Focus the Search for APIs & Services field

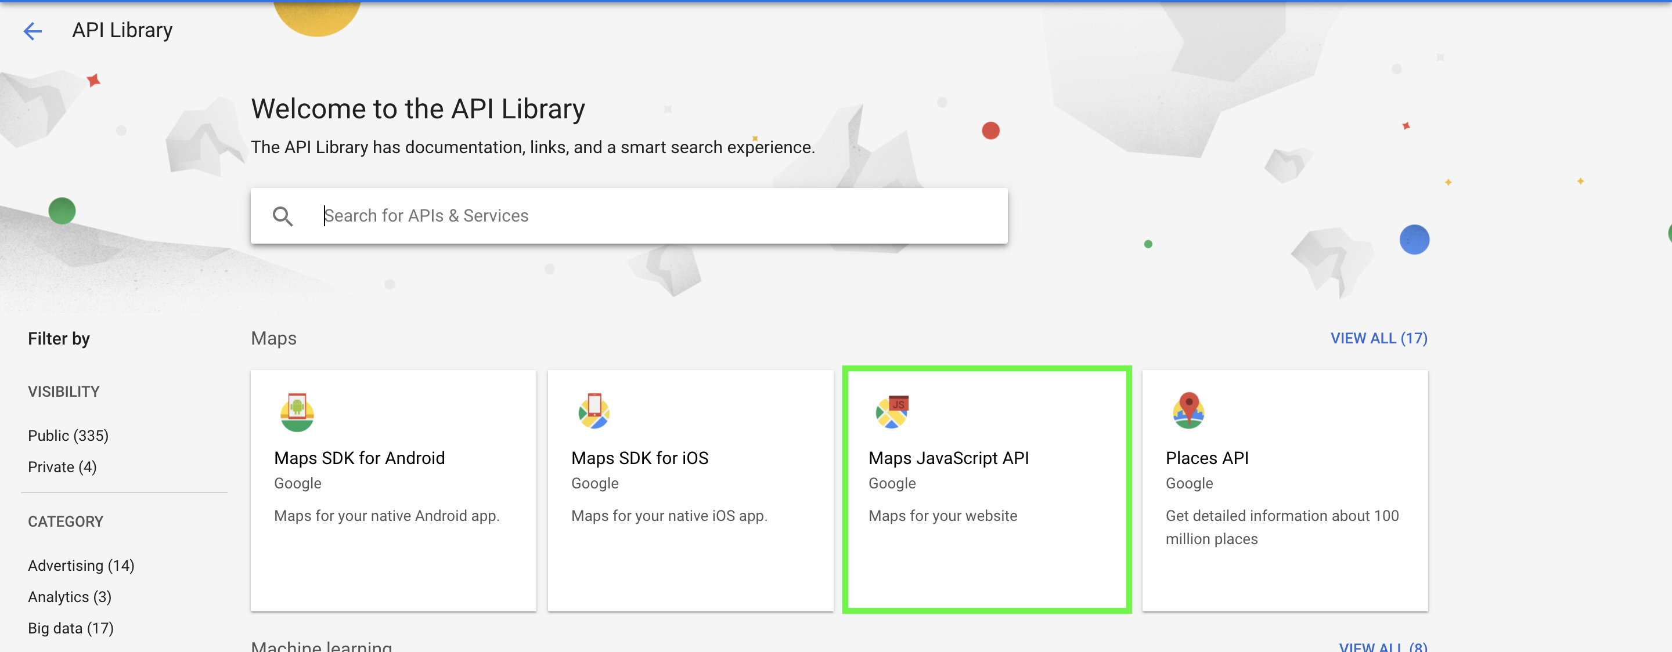tap(649, 216)
